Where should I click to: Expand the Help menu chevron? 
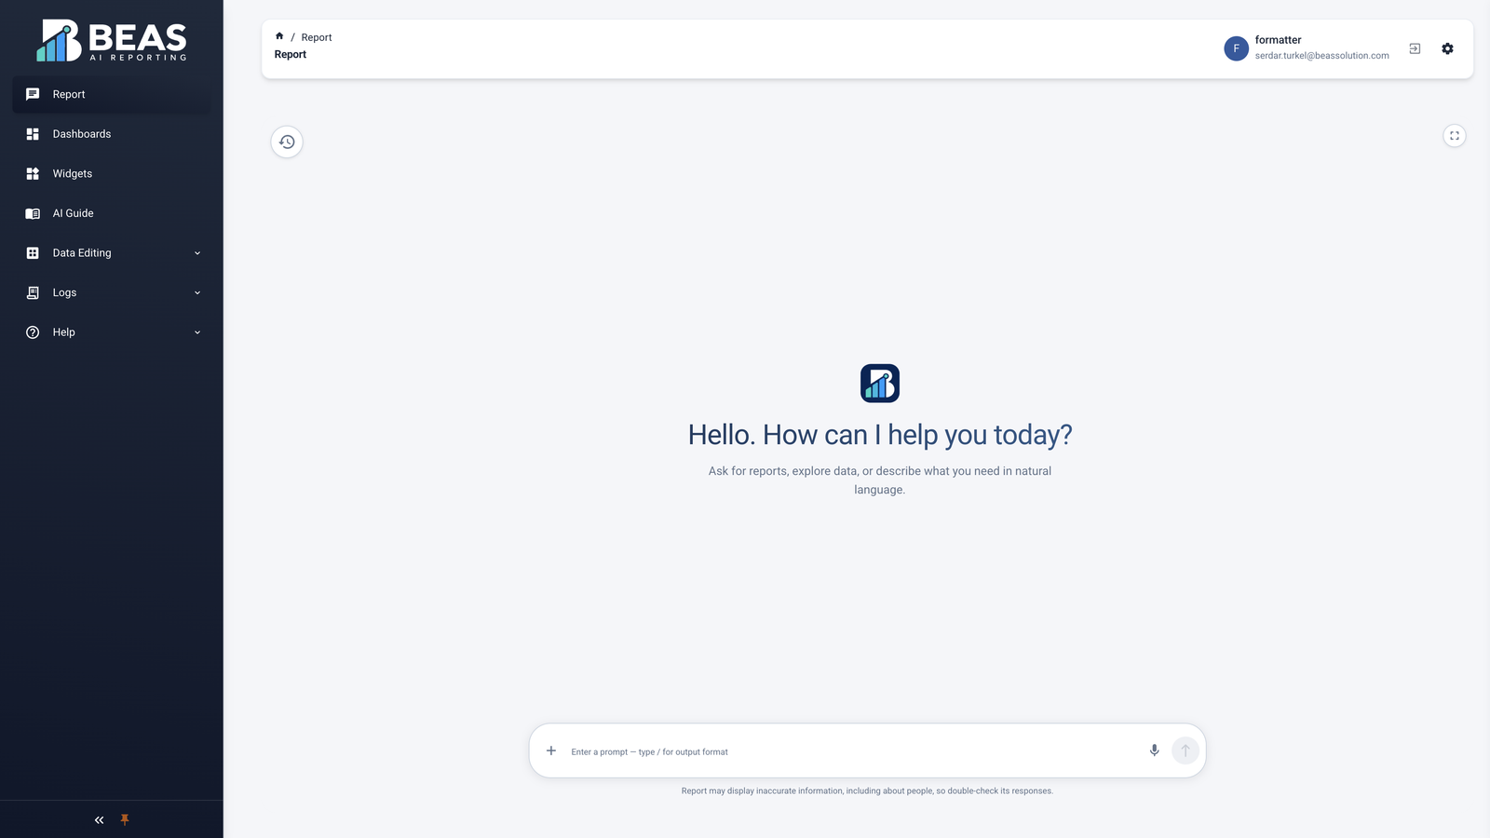[197, 332]
